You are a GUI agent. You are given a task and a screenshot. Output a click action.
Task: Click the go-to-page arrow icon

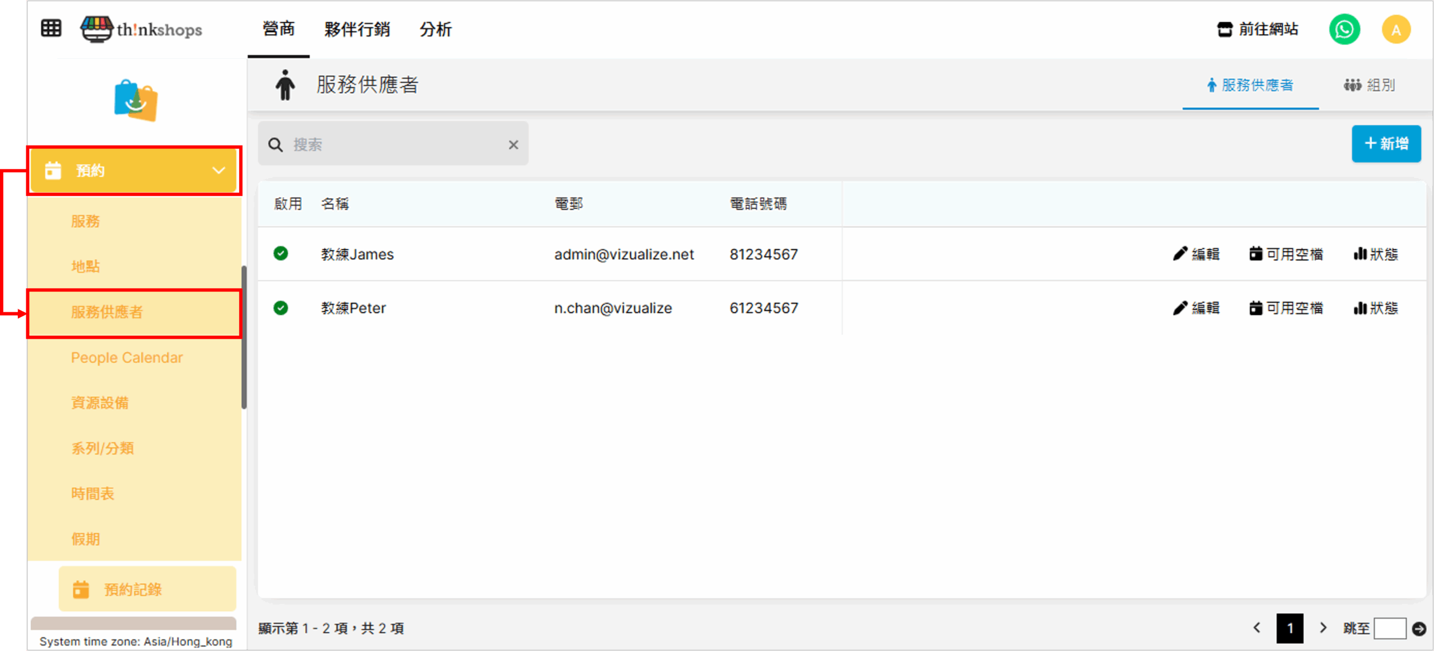click(1419, 629)
